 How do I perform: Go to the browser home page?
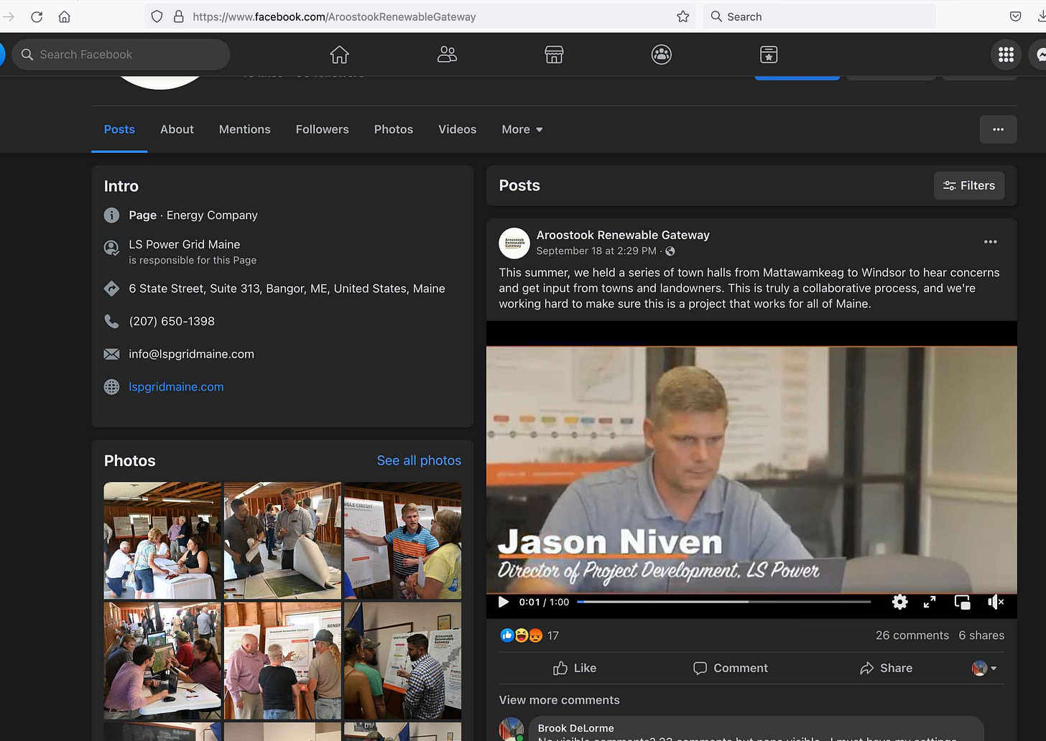[65, 17]
